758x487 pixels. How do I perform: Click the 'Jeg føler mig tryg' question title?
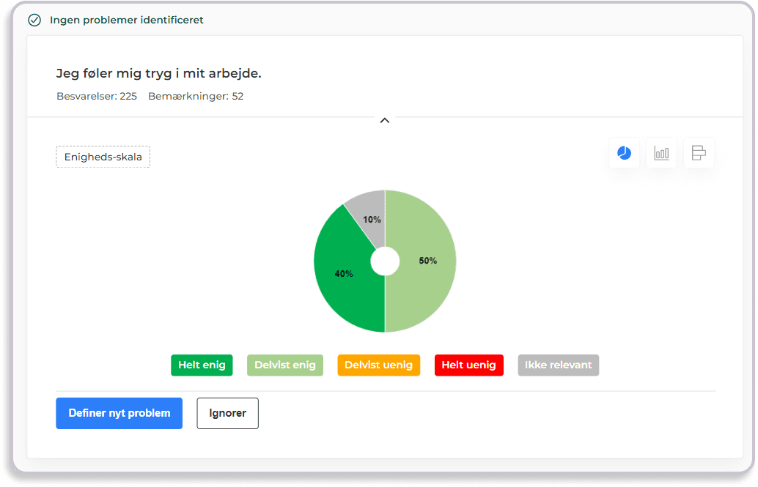[x=158, y=73]
